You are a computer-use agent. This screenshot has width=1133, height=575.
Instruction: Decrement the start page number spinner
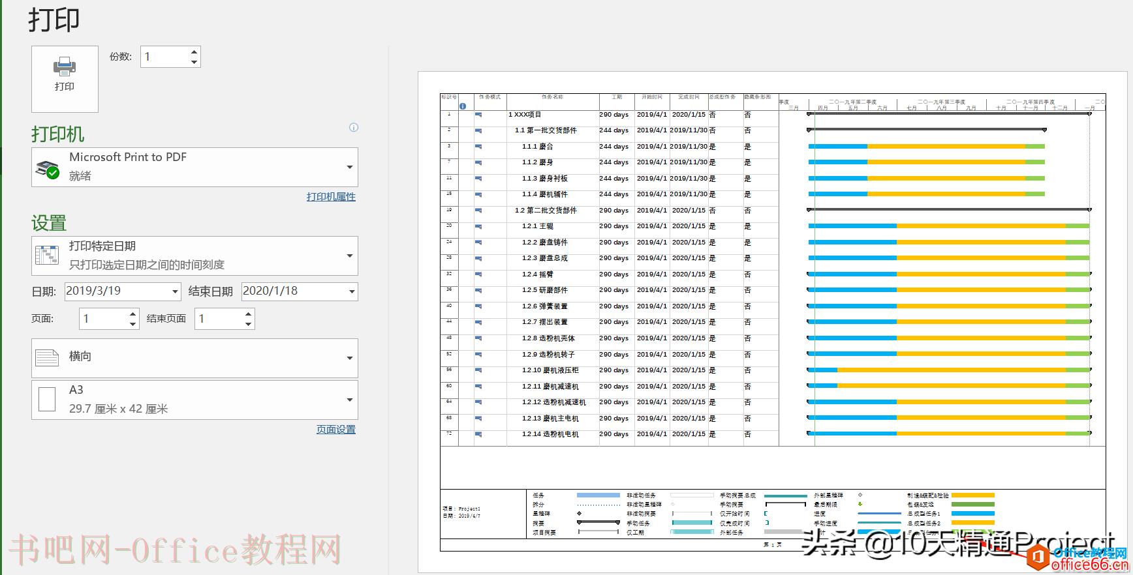point(133,324)
